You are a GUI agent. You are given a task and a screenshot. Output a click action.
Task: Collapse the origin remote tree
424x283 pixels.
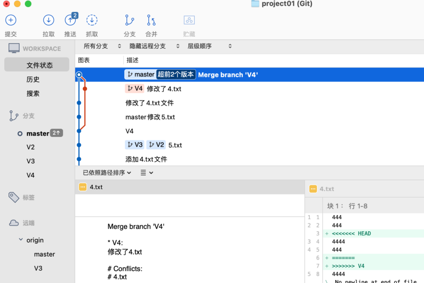coord(21,240)
